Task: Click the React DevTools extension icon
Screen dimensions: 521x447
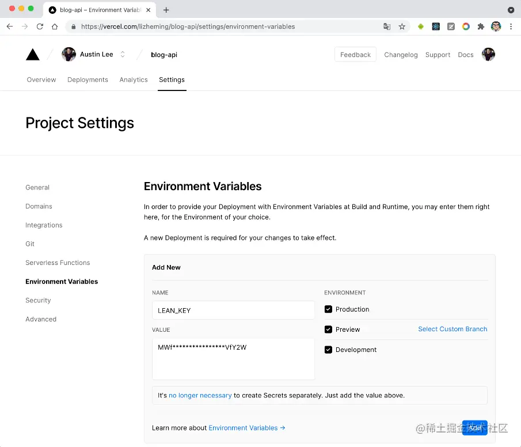Action: tap(436, 26)
